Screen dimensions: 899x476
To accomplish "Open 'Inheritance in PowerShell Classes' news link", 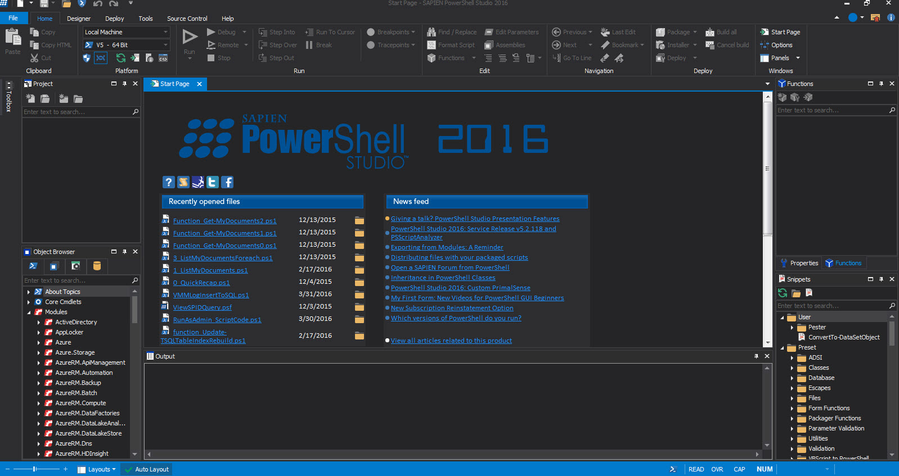I will click(x=443, y=278).
